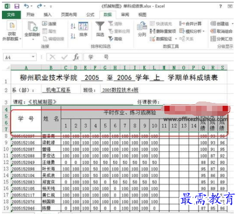The width and height of the screenshot is (239, 214).
Task: Expand the 数据验证 dropdown arrow
Action: tap(176, 39)
